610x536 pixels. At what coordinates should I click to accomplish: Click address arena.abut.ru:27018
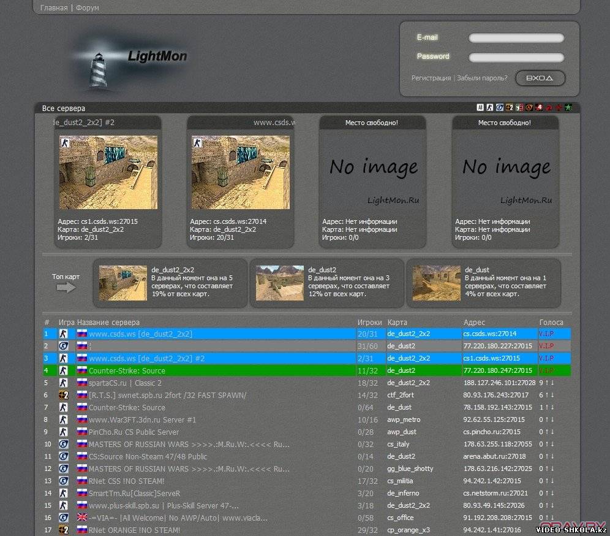pyautogui.click(x=494, y=456)
